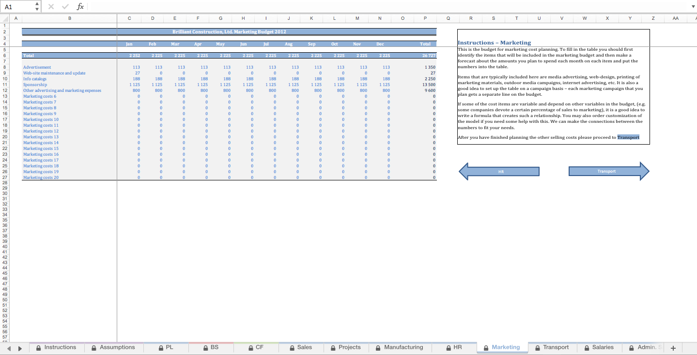The image size is (697, 355).
Task: Select row 11 header
Action: (4, 84)
